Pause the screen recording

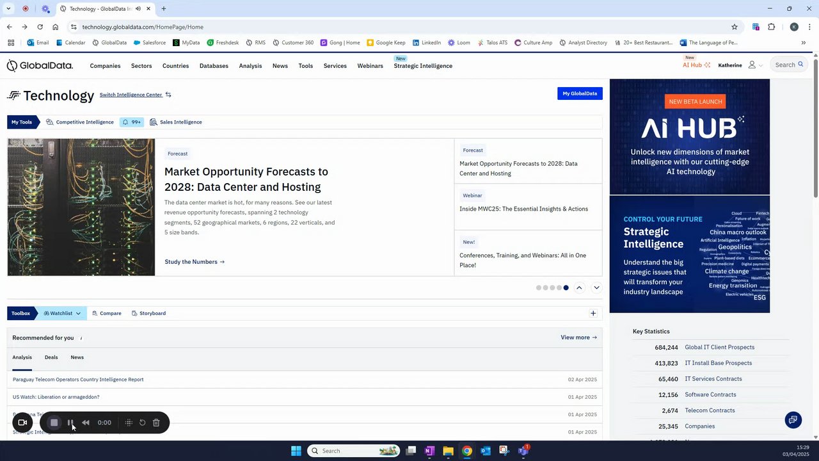(x=70, y=423)
